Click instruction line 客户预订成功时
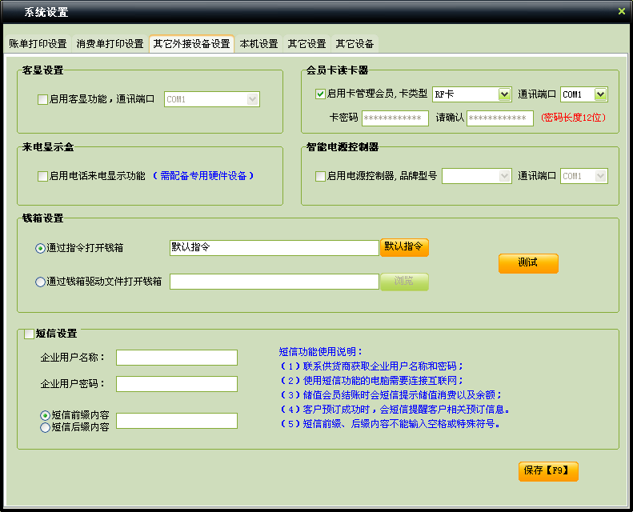The width and height of the screenshot is (633, 512). pos(394,410)
